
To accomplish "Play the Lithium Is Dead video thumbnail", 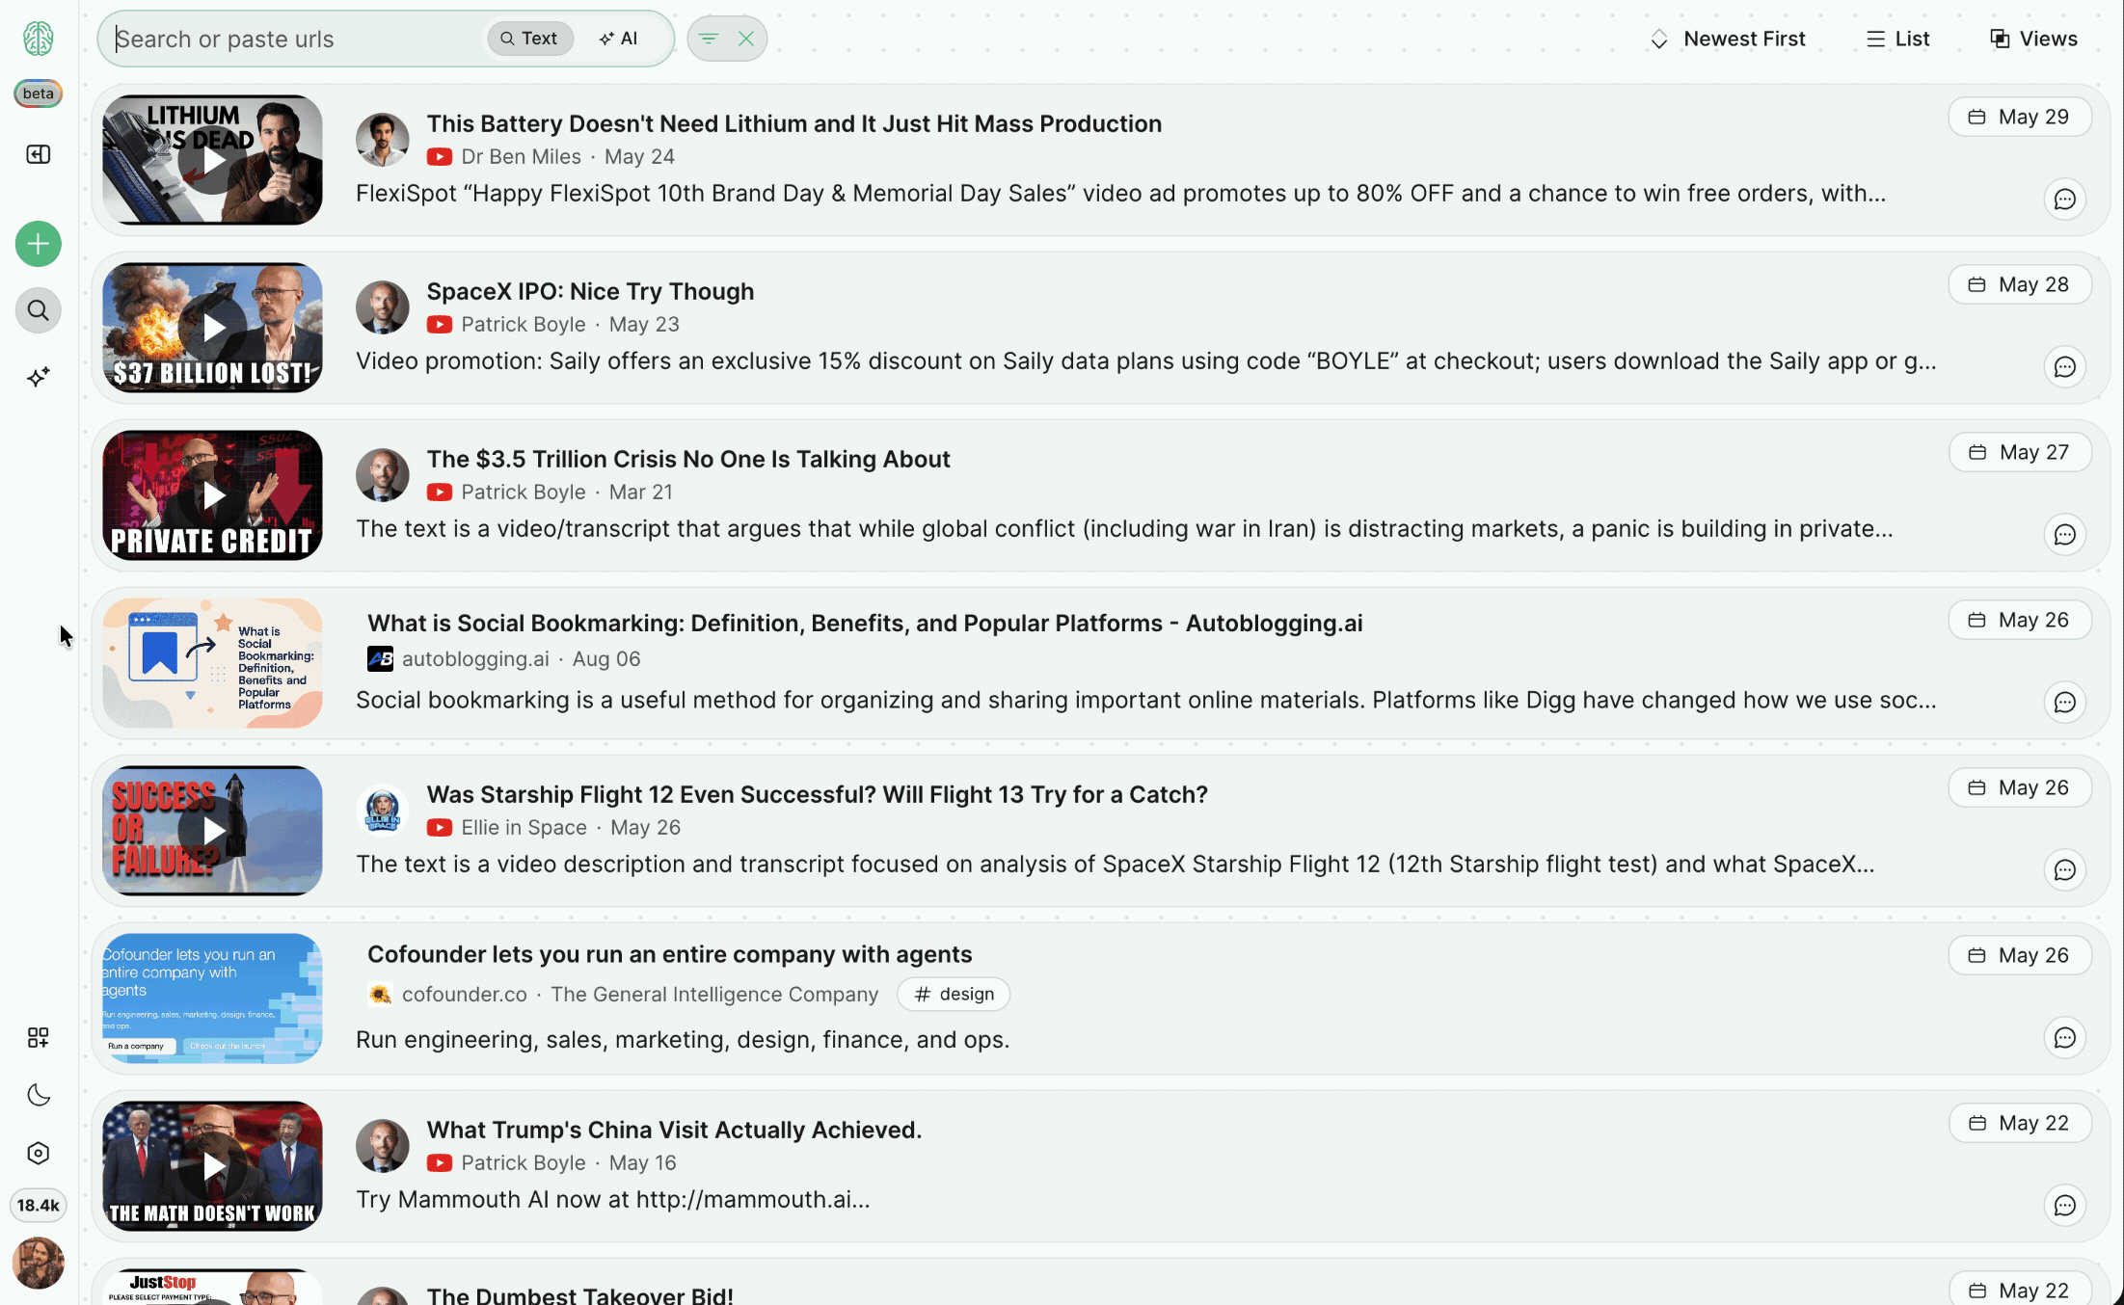I will pos(213,160).
